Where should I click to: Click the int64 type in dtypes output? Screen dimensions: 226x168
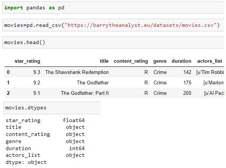pos(76,148)
